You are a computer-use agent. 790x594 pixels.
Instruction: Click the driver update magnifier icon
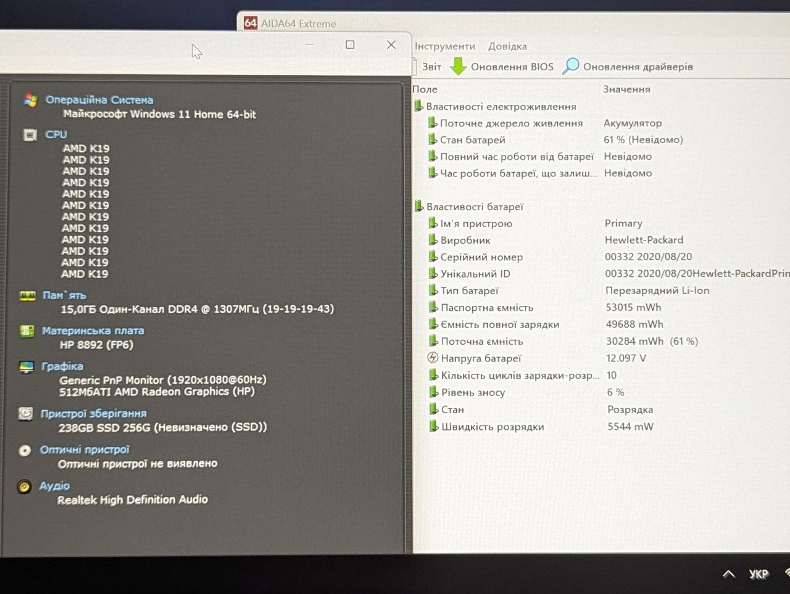click(x=571, y=66)
